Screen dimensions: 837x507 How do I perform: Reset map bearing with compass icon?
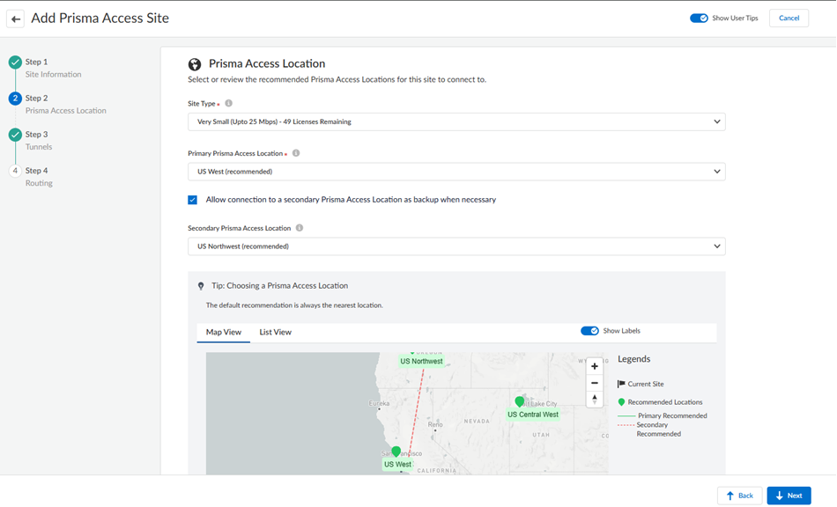point(595,399)
